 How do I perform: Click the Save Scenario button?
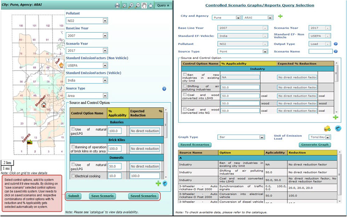click(x=102, y=196)
